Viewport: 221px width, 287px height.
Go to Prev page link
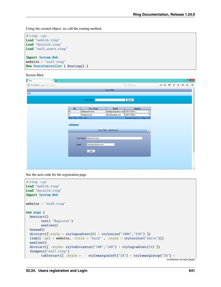(75, 118)
